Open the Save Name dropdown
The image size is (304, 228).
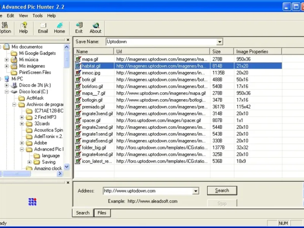(220, 41)
